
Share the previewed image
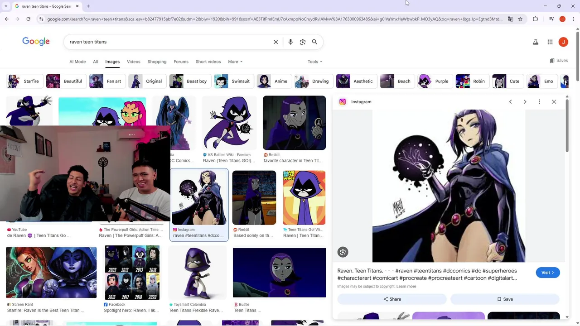tap(392, 299)
